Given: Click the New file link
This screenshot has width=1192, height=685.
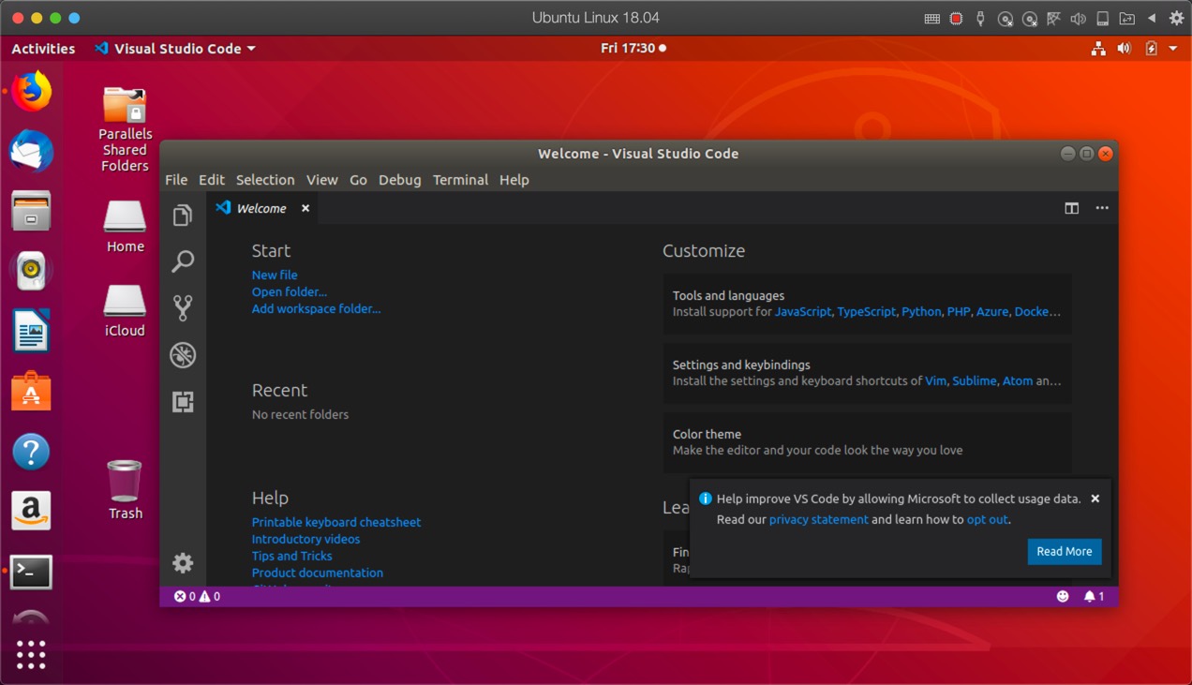Looking at the screenshot, I should (275, 275).
